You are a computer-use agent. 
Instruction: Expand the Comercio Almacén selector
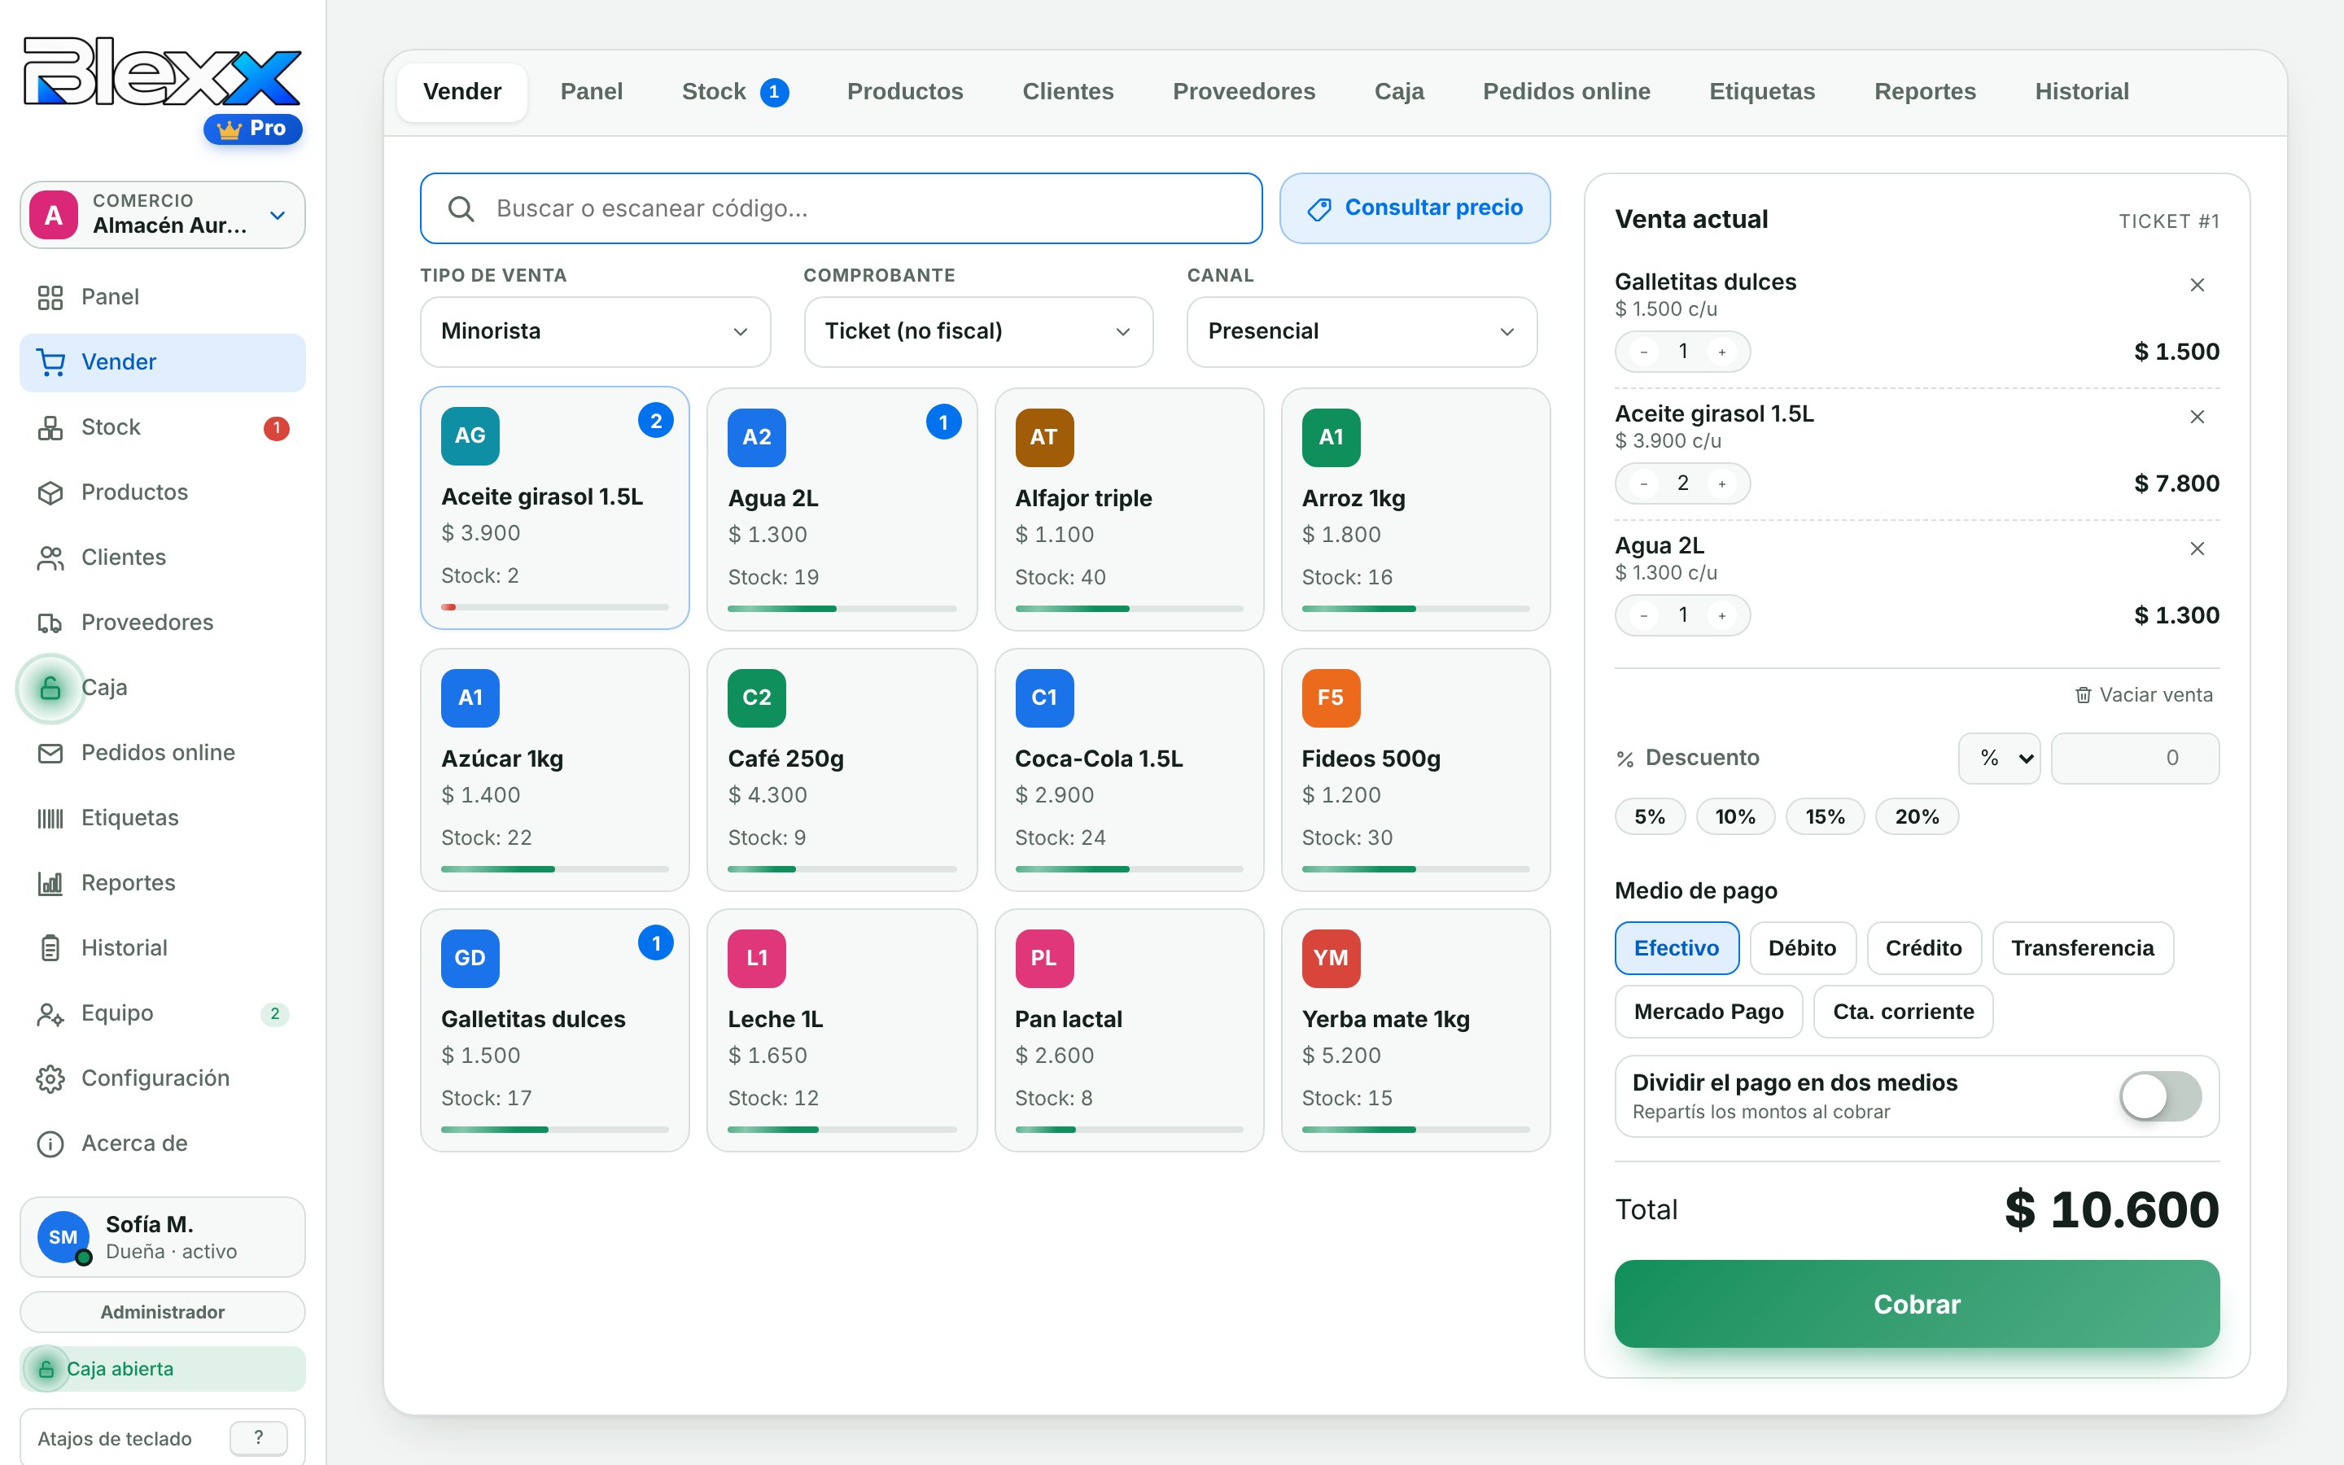(x=163, y=214)
